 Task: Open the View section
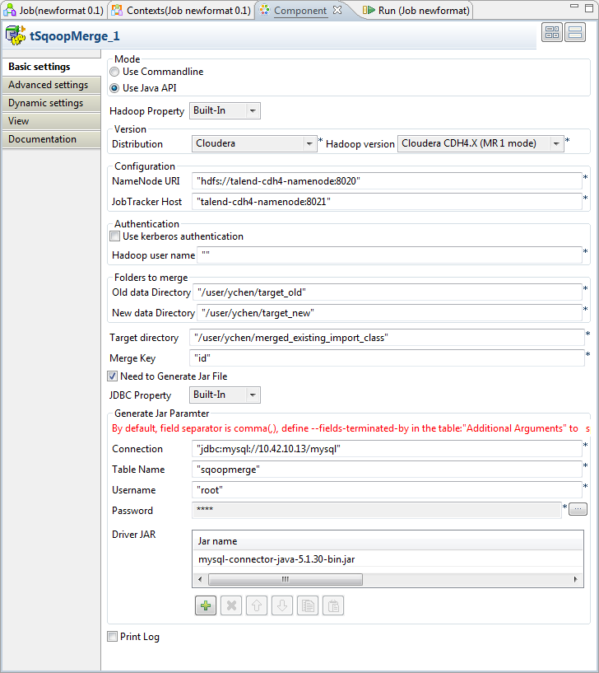click(52, 121)
